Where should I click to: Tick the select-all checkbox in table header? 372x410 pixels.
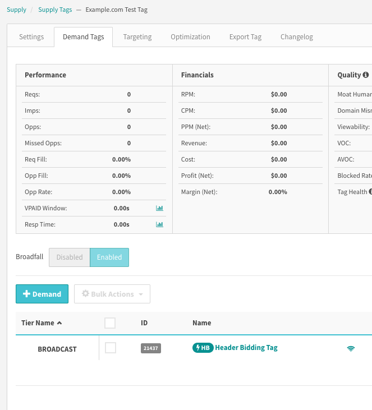point(110,323)
